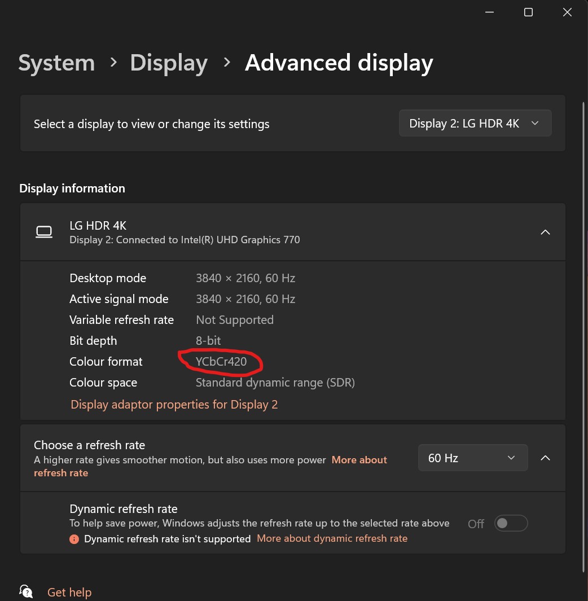Click More about dynamic refresh rate
Screen dimensions: 588x601
[332, 538]
